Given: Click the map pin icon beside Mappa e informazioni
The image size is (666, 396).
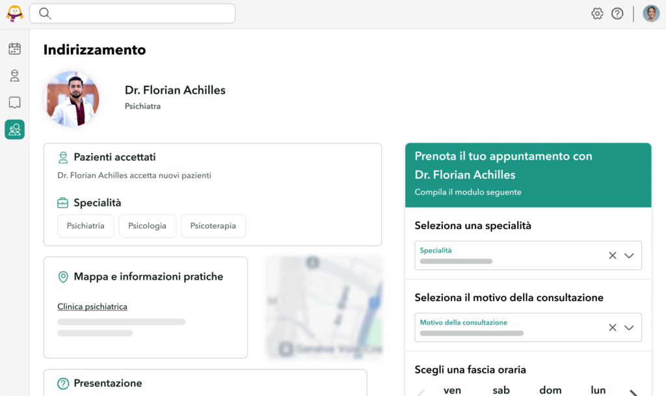Looking at the screenshot, I should (x=62, y=276).
